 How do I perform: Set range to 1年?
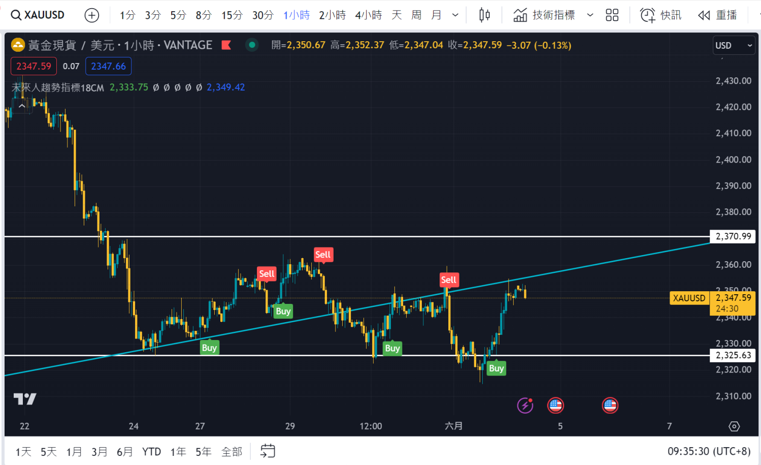[178, 452]
